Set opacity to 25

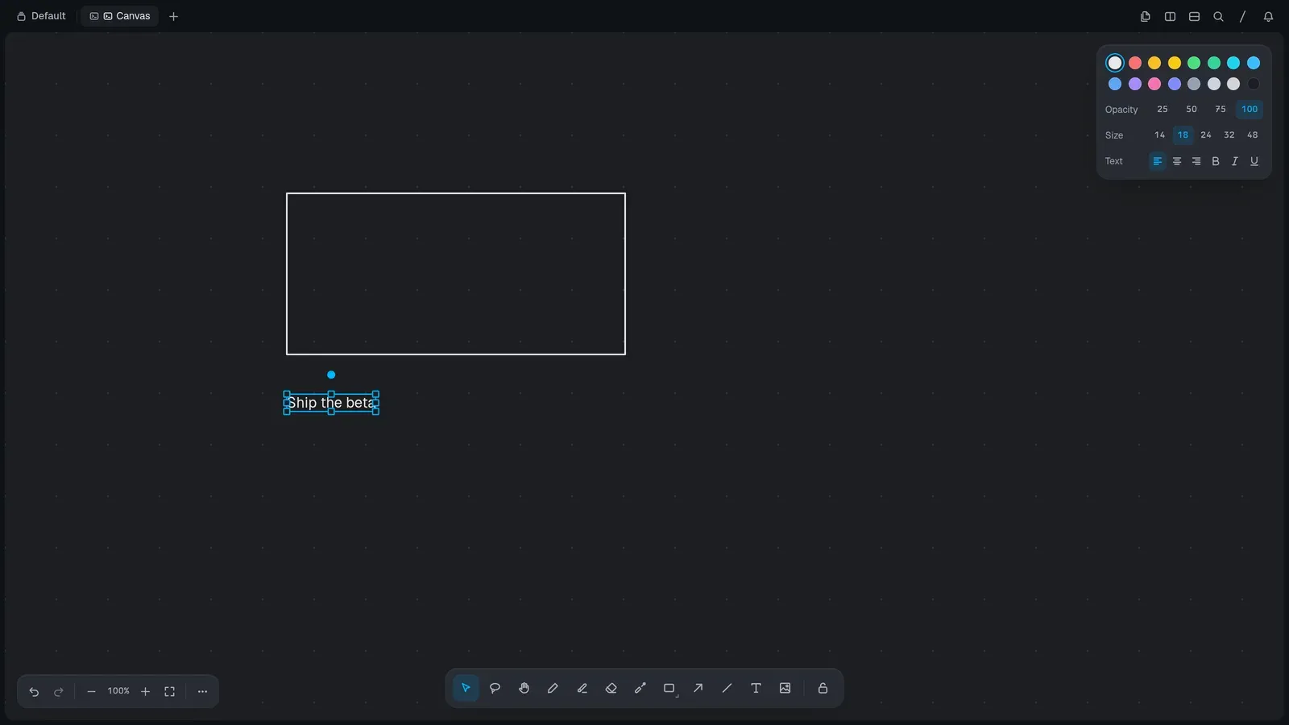click(x=1163, y=110)
